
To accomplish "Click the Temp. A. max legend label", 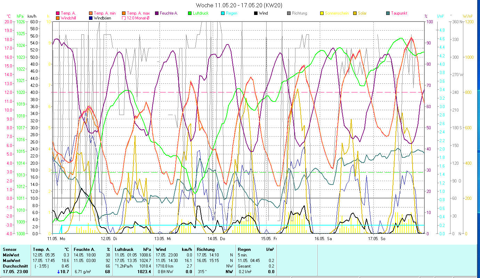I will click(138, 13).
